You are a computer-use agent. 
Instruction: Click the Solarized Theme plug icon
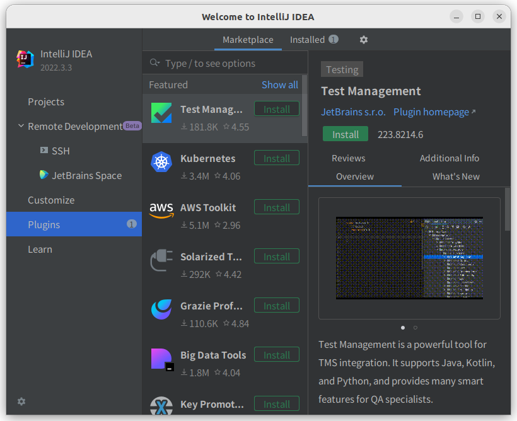[161, 260]
